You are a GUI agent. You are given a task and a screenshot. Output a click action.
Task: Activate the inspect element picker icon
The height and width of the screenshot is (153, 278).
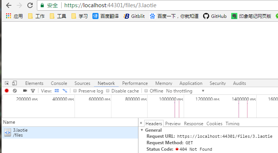pyautogui.click(x=7, y=83)
